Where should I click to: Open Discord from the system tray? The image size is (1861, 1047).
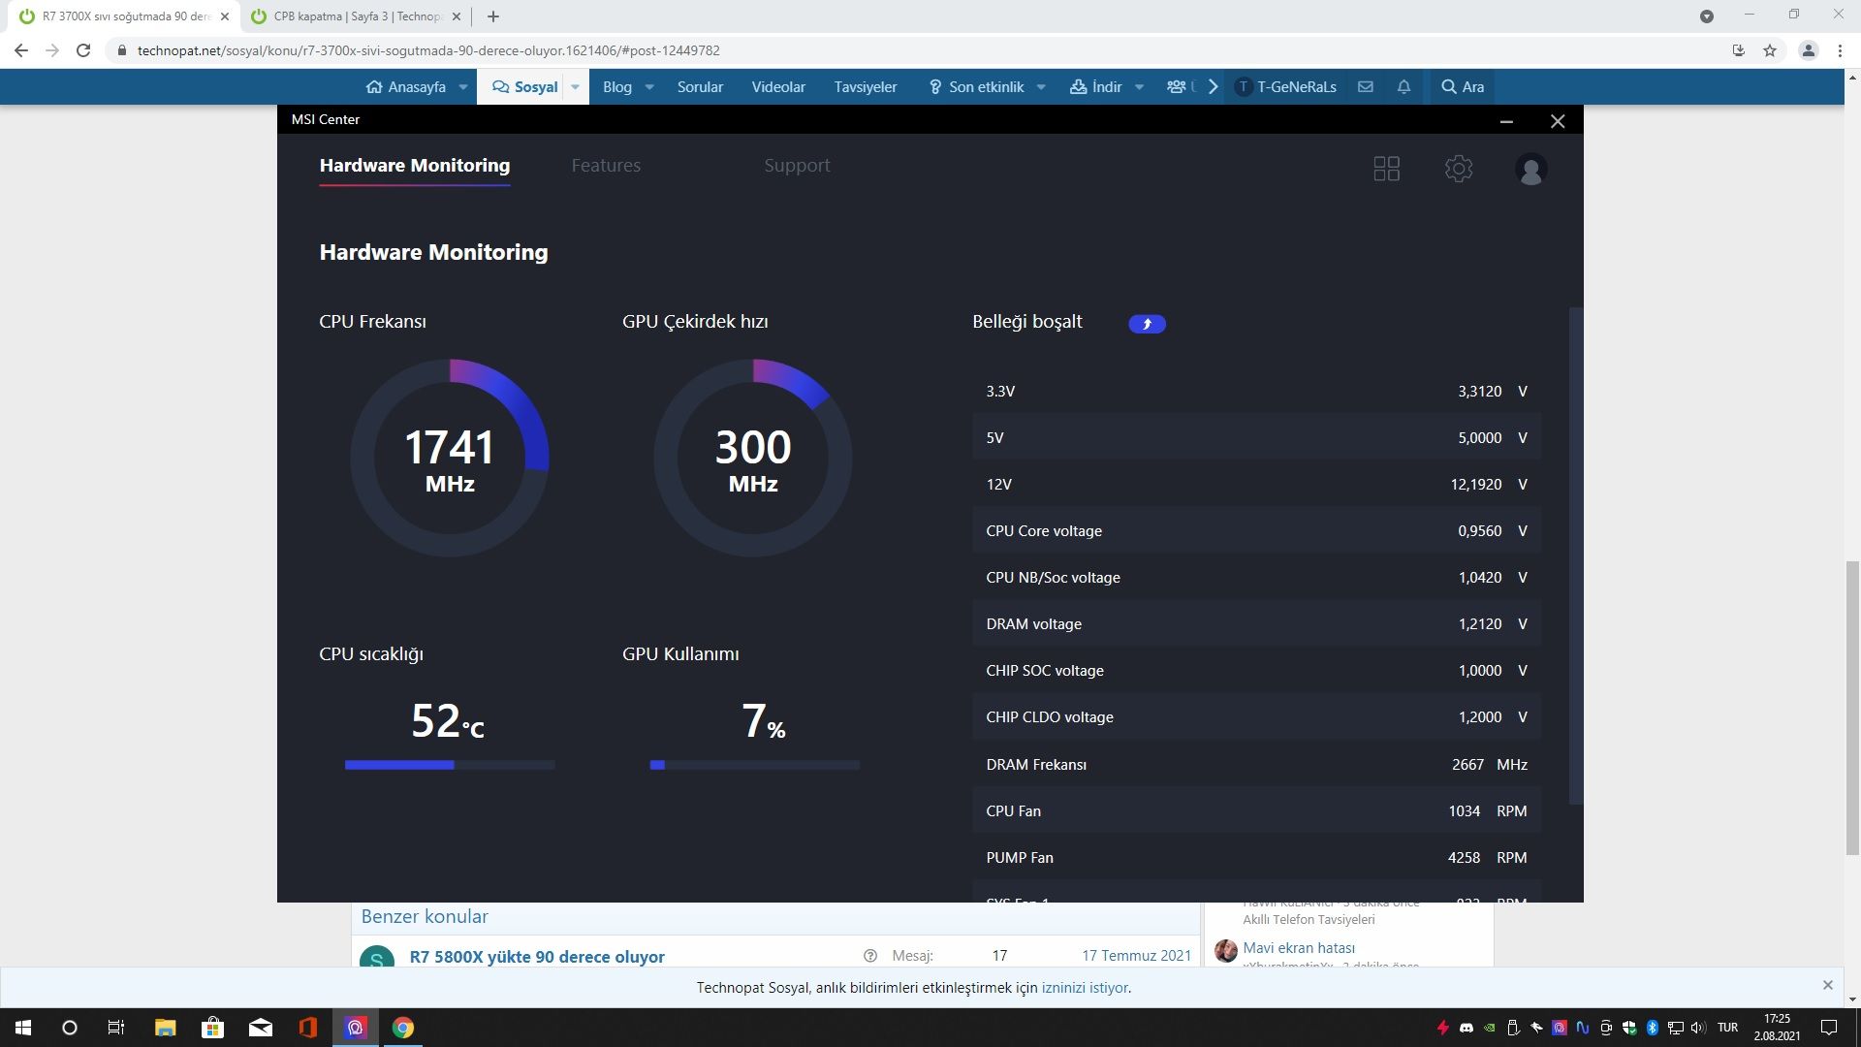(x=1467, y=1028)
